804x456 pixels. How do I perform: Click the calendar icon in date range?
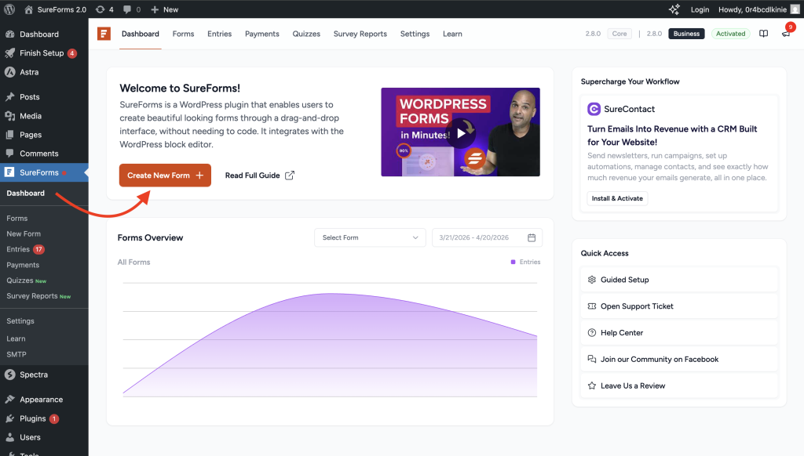532,237
